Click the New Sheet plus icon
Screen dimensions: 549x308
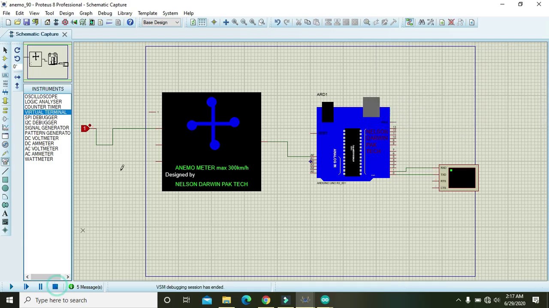coord(442,22)
